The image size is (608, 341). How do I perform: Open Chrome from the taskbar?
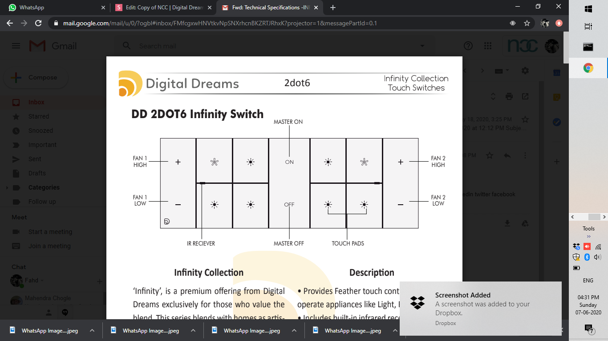[588, 68]
